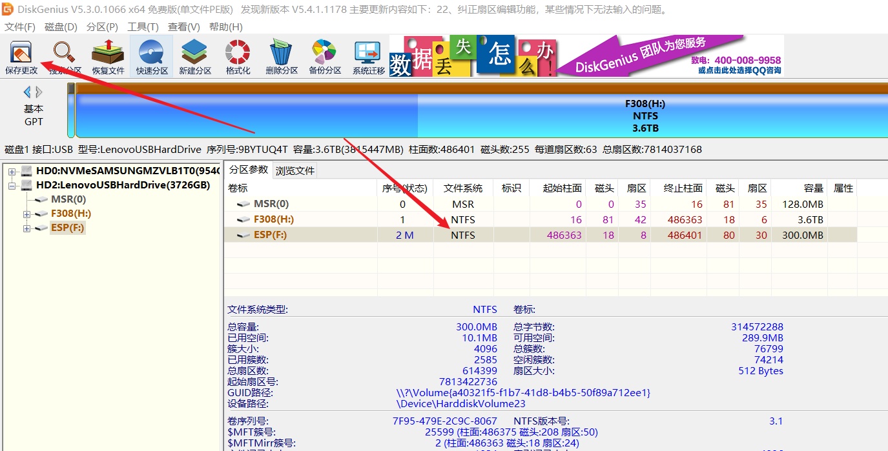Collapse the HD2 LenovoUSBHardDrive node
This screenshot has width=888, height=451.
[x=12, y=186]
